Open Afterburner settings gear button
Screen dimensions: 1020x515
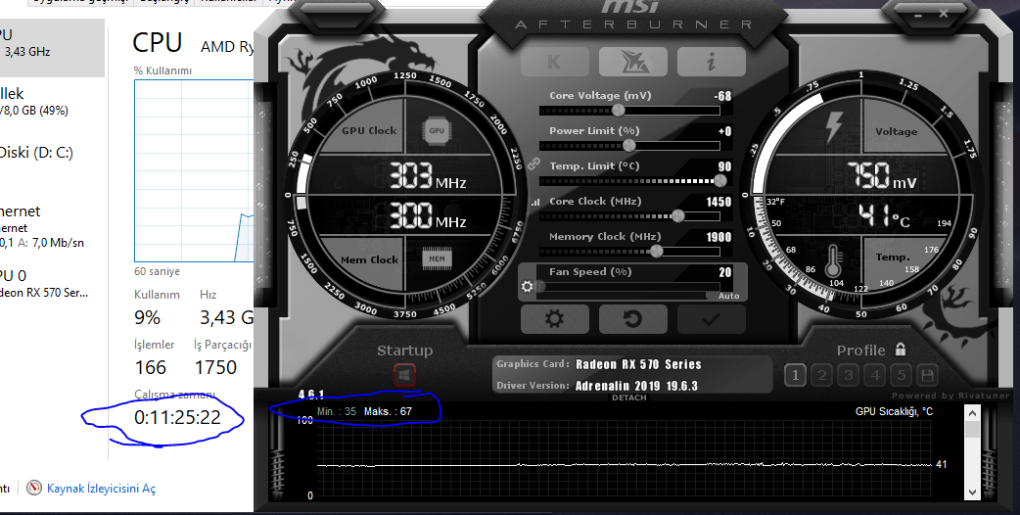554,319
